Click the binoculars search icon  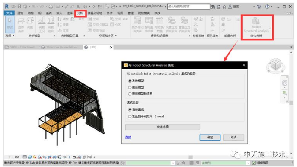[213, 6]
